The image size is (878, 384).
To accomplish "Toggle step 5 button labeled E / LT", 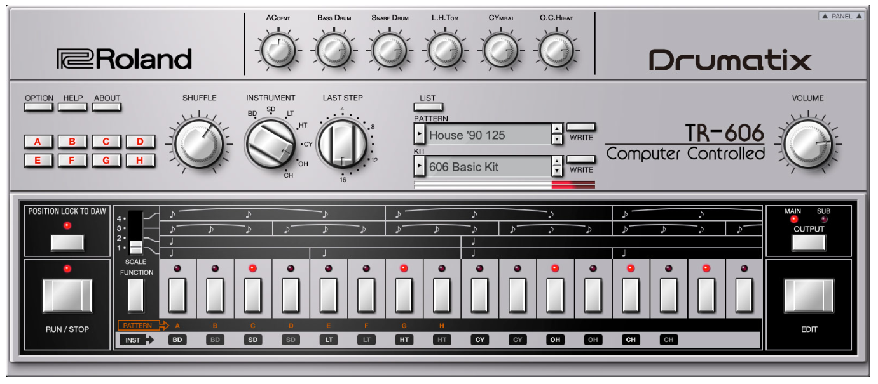I will 328,295.
